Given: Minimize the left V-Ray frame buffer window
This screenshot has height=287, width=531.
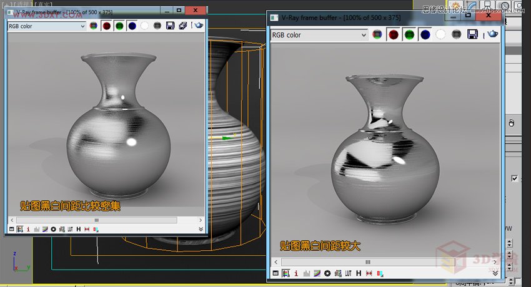Looking at the screenshot, I should (x=167, y=11).
